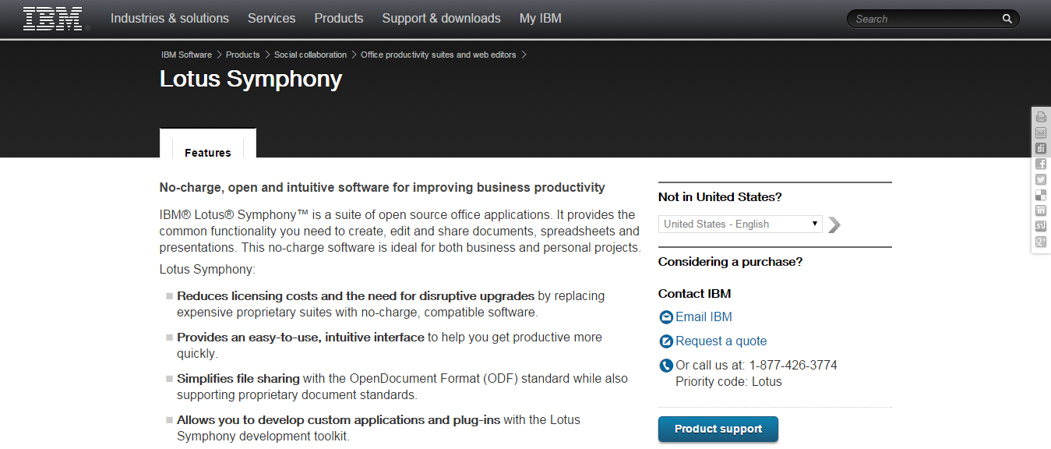
Task: Share the page on Twitter
Action: tap(1041, 179)
